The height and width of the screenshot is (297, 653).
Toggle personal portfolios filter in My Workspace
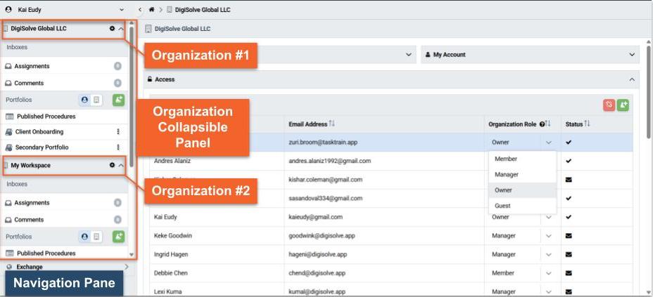pos(85,237)
